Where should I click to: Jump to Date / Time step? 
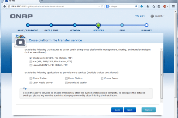click(51, 25)
